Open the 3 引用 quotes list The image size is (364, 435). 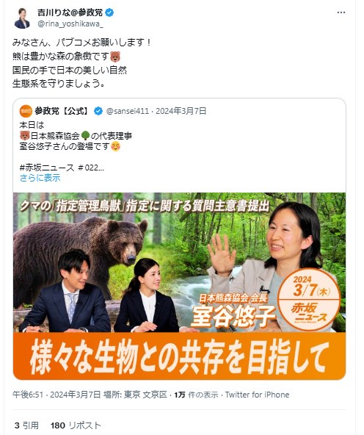26,425
